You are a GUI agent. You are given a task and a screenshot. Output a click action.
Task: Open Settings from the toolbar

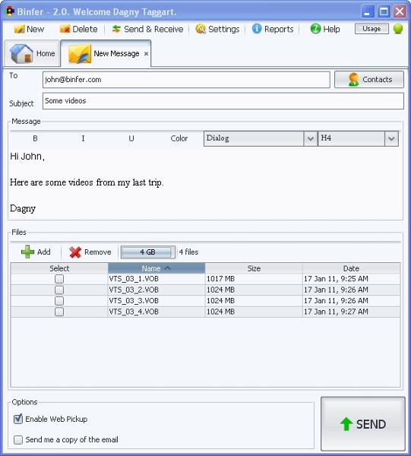coord(217,29)
